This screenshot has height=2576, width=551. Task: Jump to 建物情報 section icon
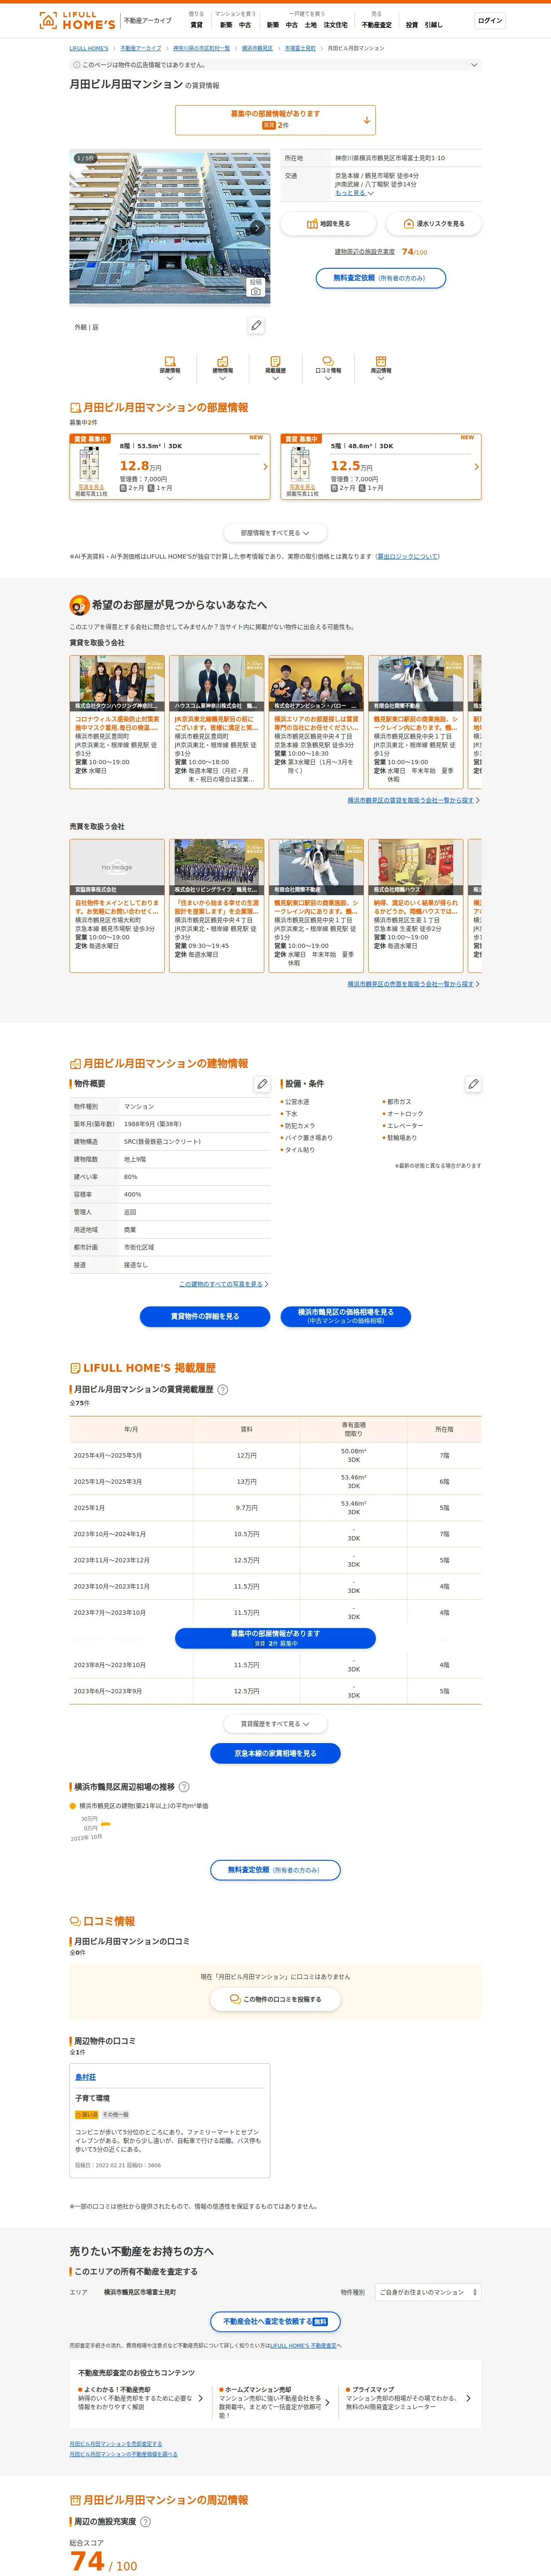(222, 367)
